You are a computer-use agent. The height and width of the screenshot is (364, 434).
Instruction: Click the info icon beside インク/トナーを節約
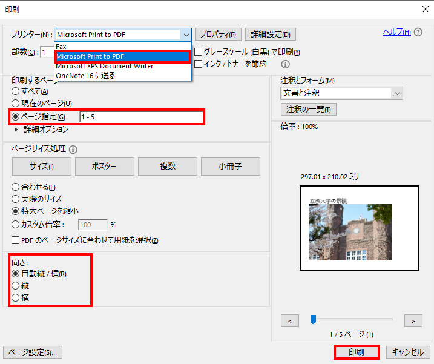click(x=286, y=64)
